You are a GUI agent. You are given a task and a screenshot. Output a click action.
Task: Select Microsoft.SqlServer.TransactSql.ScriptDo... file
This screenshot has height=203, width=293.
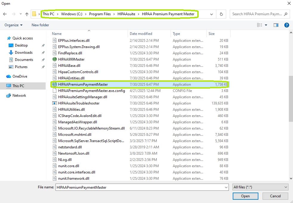pyautogui.click(x=91, y=141)
